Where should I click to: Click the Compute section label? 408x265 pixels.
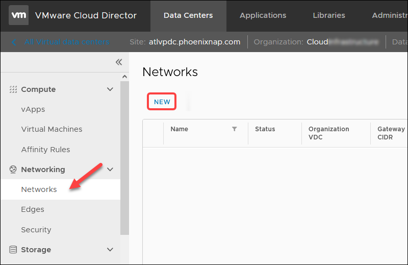(x=38, y=89)
